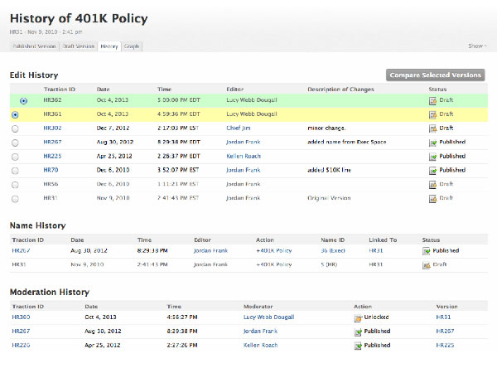Open the Draft Version tab
Image resolution: width=497 pixels, height=368 pixels.
tap(79, 46)
